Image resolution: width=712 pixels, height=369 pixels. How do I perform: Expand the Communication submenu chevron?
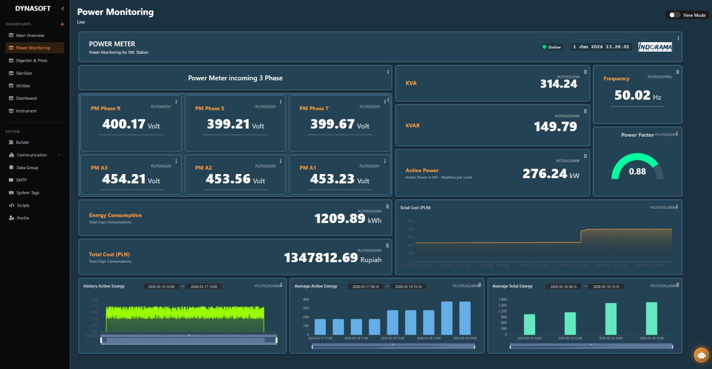pos(59,155)
